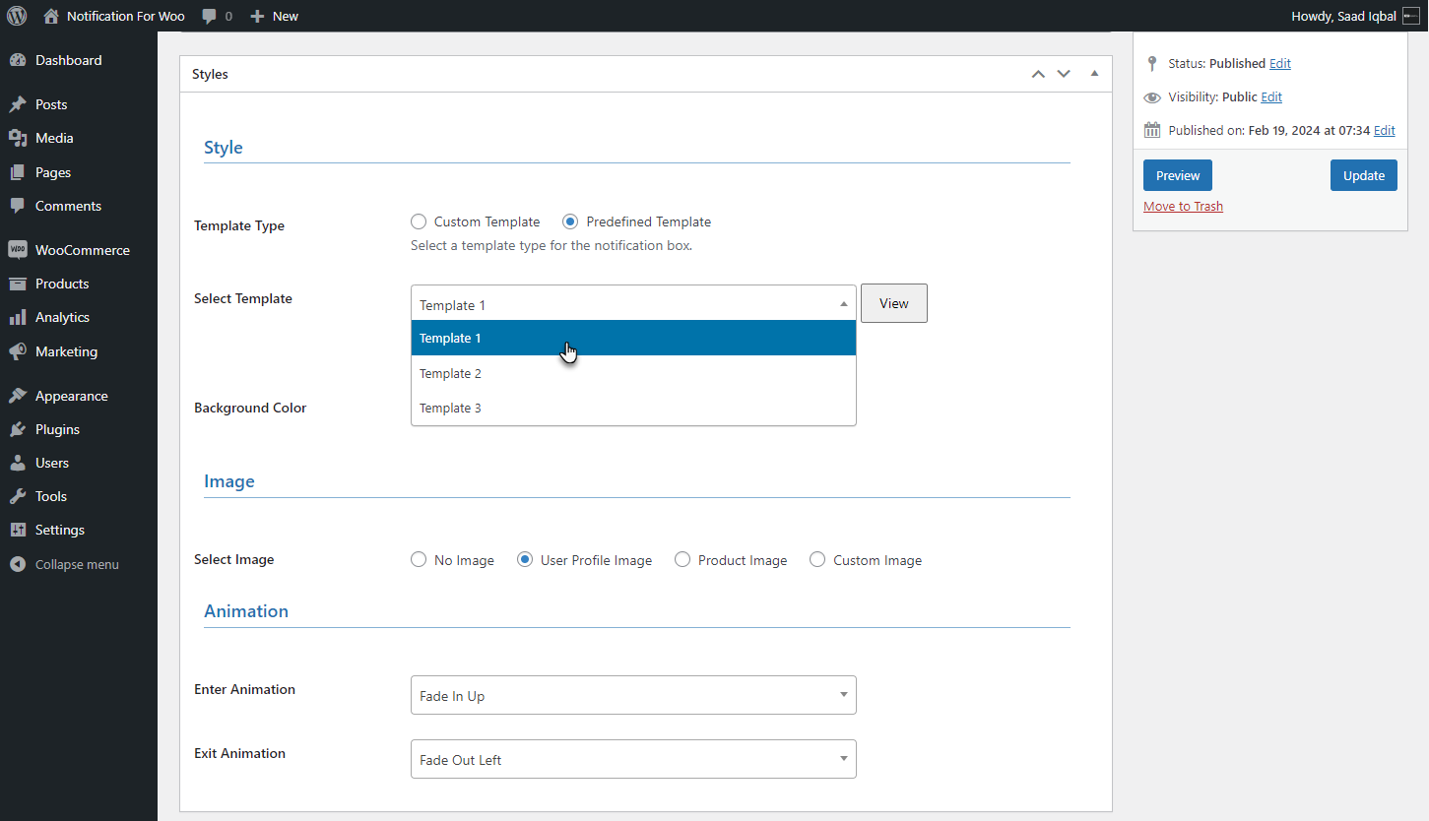Choose the User Profile Image radio option
1429x821 pixels.
[x=525, y=559]
